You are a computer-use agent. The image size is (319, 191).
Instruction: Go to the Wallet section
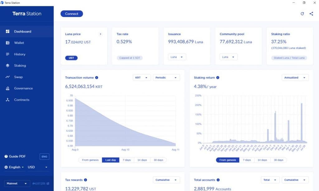[27, 43]
